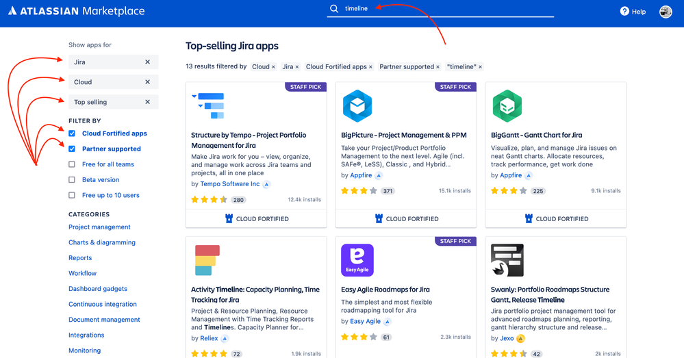Click the Activity Timeline app icon
This screenshot has height=358, width=684.
point(207,260)
